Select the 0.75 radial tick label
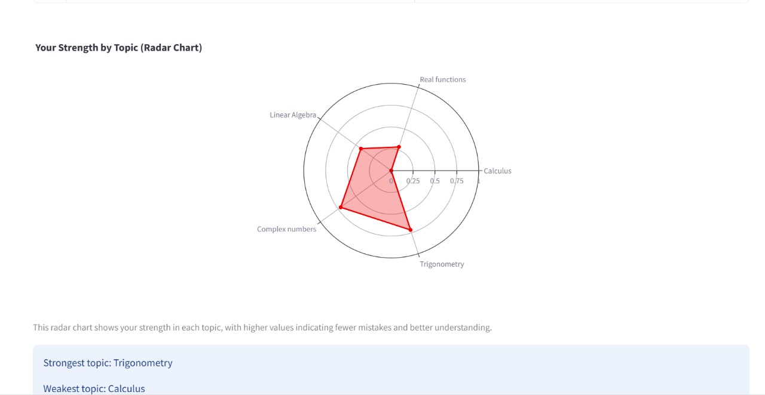 click(457, 181)
